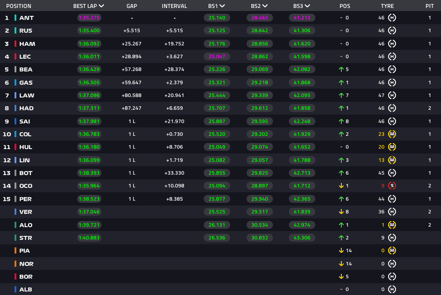Click the red team color bar beside HAM
This screenshot has width=441, height=295.
click(x=15, y=44)
